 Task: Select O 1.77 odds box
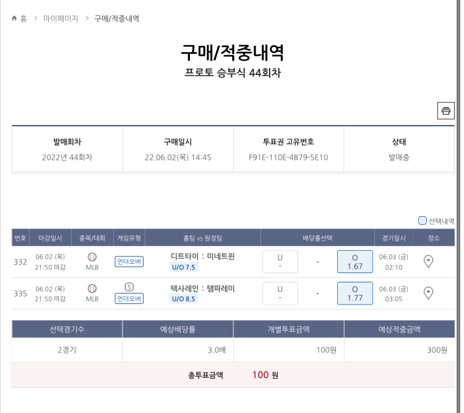pyautogui.click(x=355, y=293)
